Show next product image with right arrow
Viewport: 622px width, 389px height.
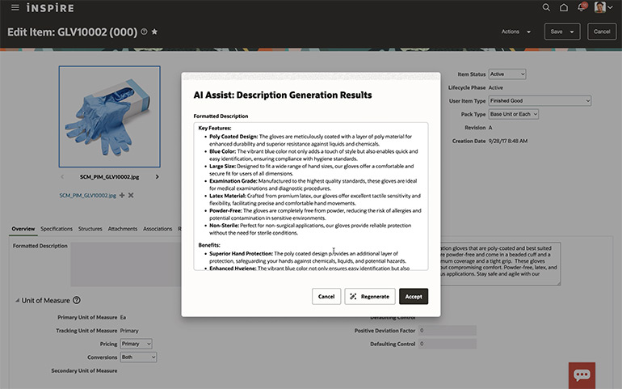[x=157, y=176]
